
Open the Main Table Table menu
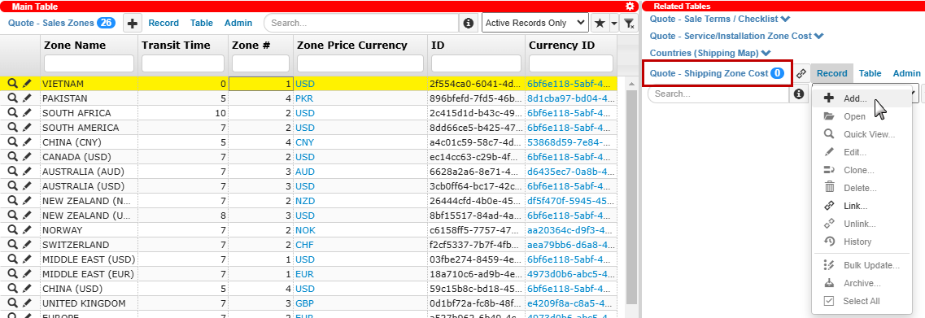[x=202, y=23]
